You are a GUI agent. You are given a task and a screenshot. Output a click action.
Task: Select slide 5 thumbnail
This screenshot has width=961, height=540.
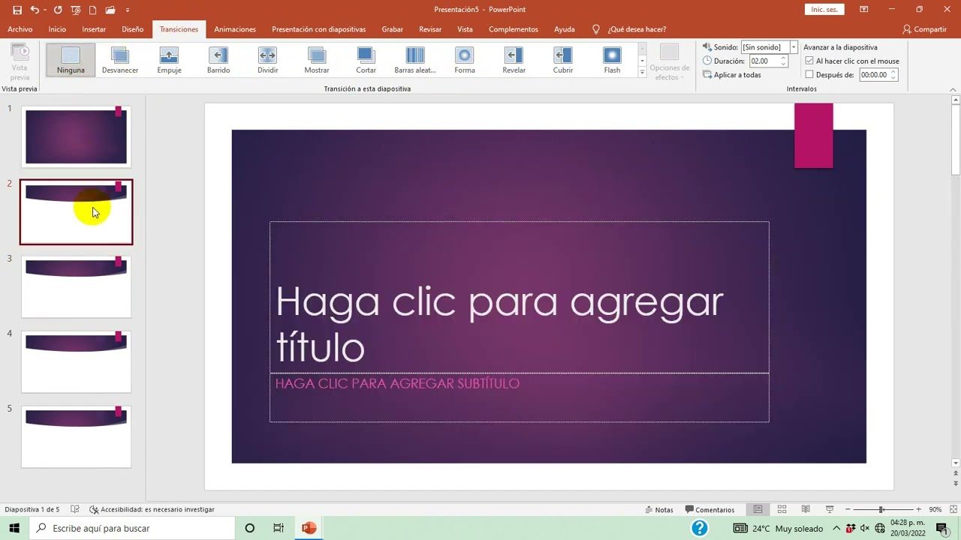76,436
